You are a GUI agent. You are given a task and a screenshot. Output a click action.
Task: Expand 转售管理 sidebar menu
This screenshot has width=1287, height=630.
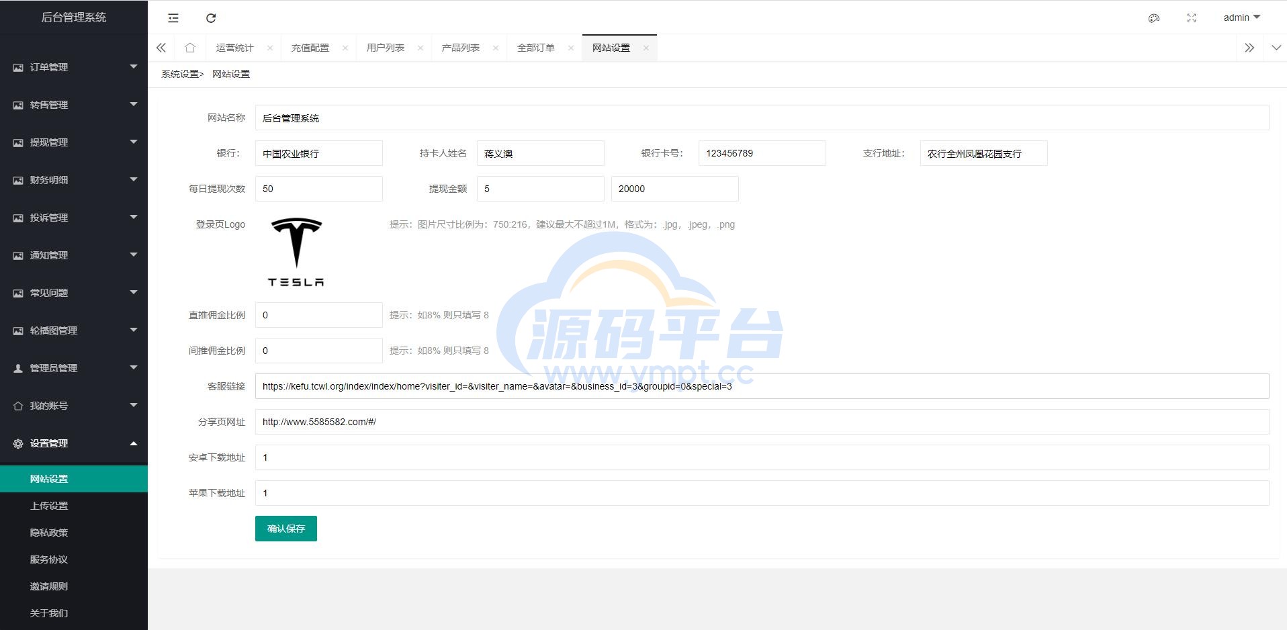tap(74, 105)
